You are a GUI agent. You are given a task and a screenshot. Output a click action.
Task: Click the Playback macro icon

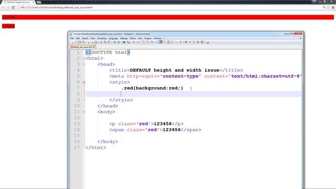point(194,42)
